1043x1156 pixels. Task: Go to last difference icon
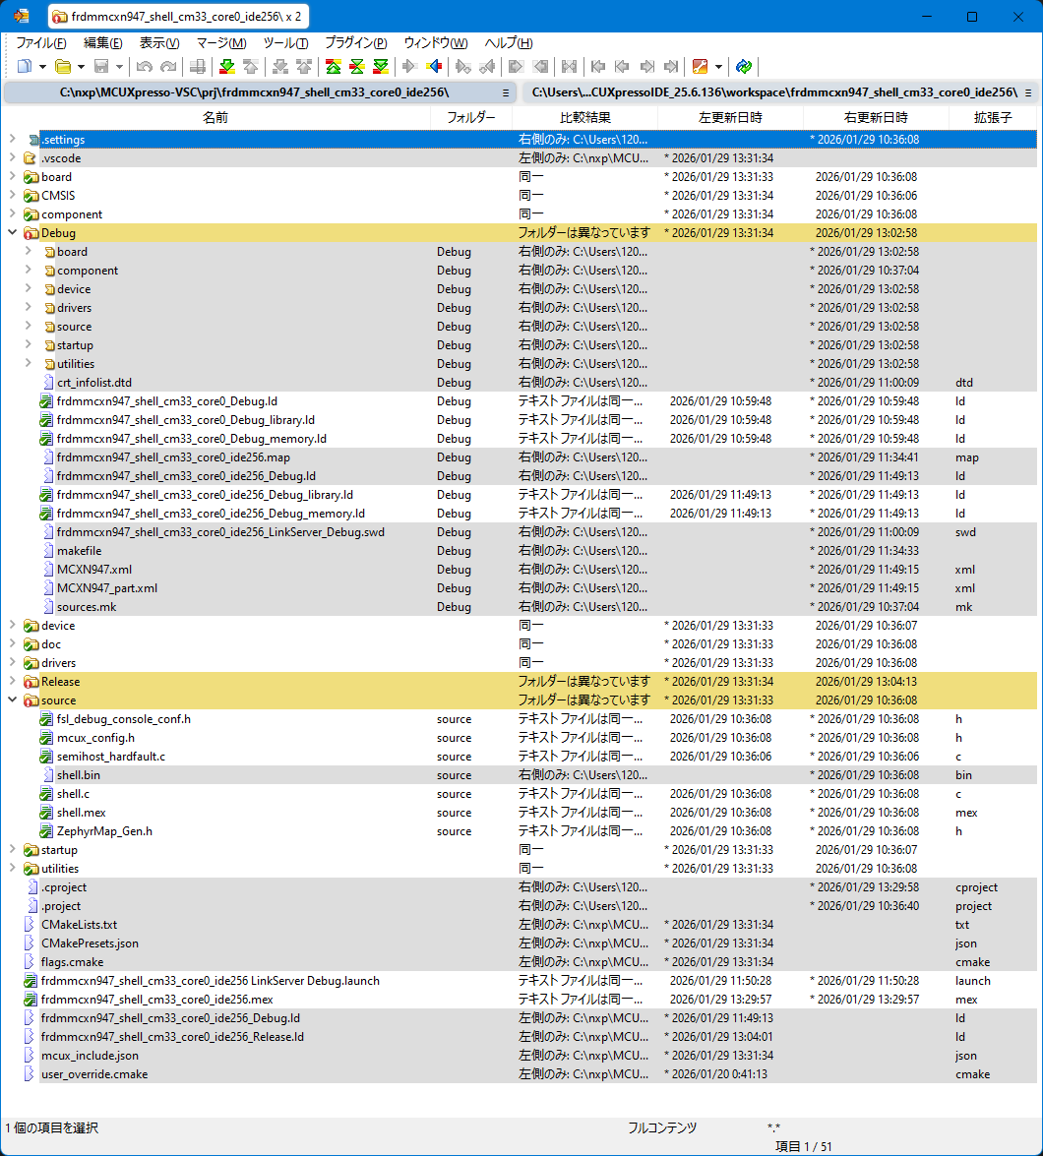coord(381,67)
